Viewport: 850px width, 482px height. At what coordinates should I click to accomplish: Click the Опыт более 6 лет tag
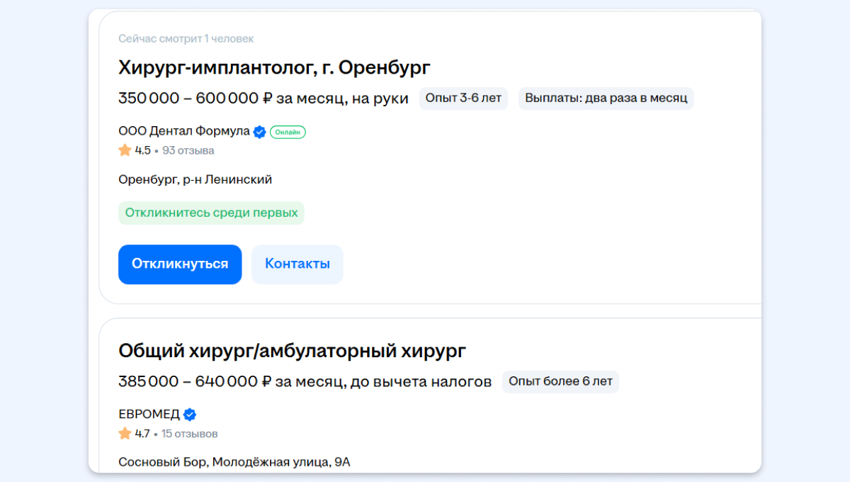[x=560, y=381]
